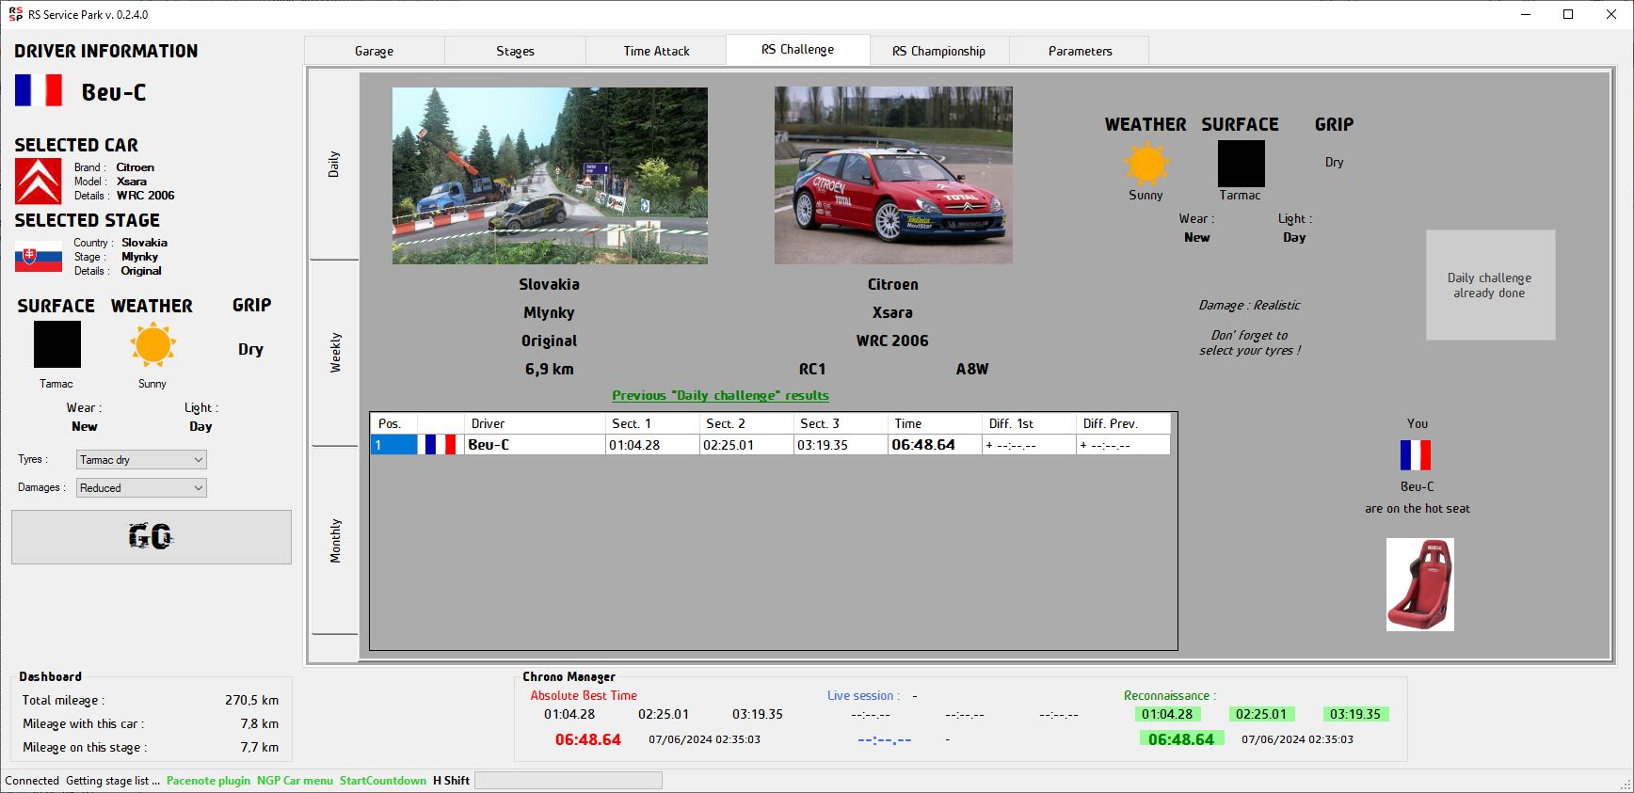The image size is (1634, 793).
Task: Click the sun icon under WEATHER in challenge panel
Action: coord(1146,164)
